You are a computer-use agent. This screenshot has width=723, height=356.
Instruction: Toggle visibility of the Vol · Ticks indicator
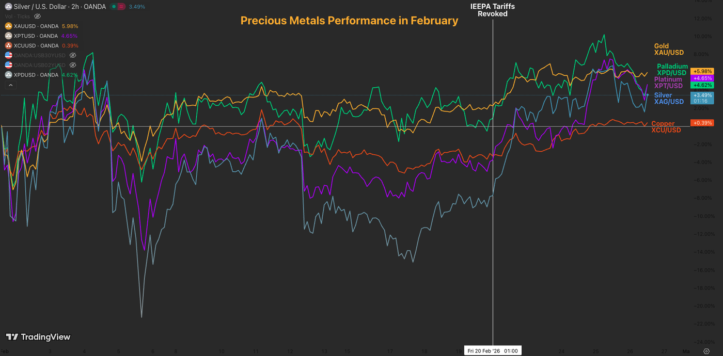click(x=37, y=16)
